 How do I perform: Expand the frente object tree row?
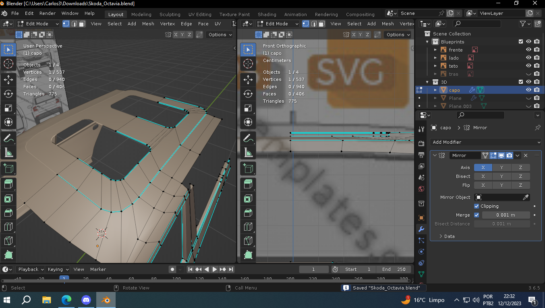click(435, 50)
